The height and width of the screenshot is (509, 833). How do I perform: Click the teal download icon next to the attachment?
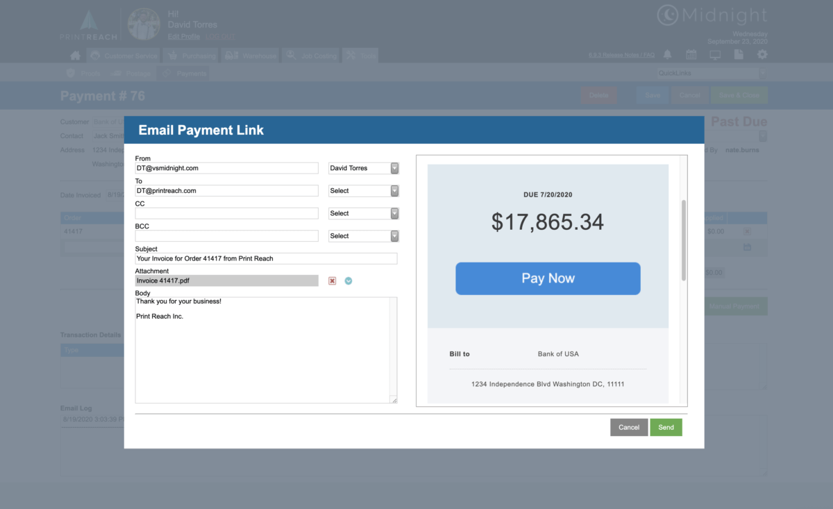pos(348,281)
